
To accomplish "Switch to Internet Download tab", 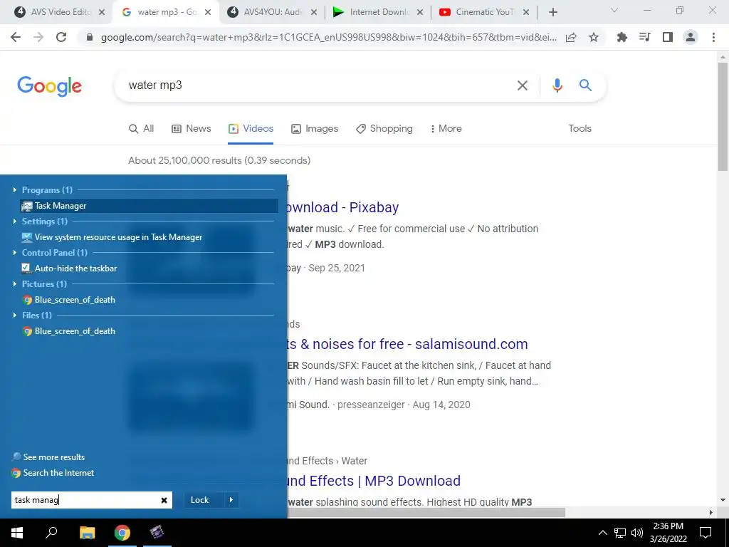I will coord(379,12).
